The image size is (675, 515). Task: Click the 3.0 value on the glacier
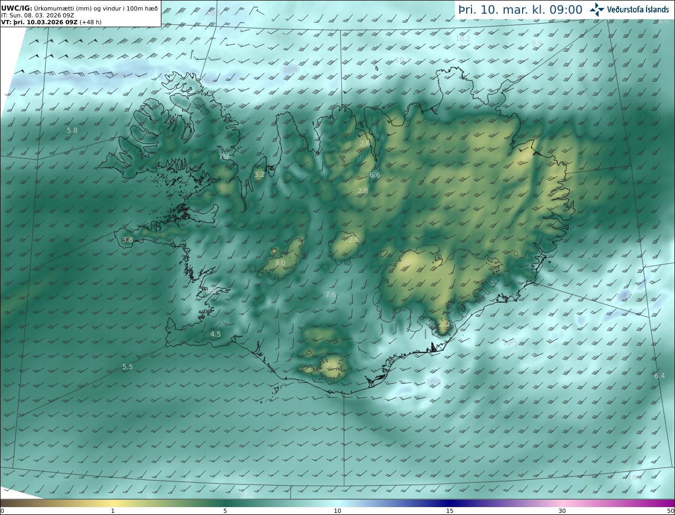(280, 263)
